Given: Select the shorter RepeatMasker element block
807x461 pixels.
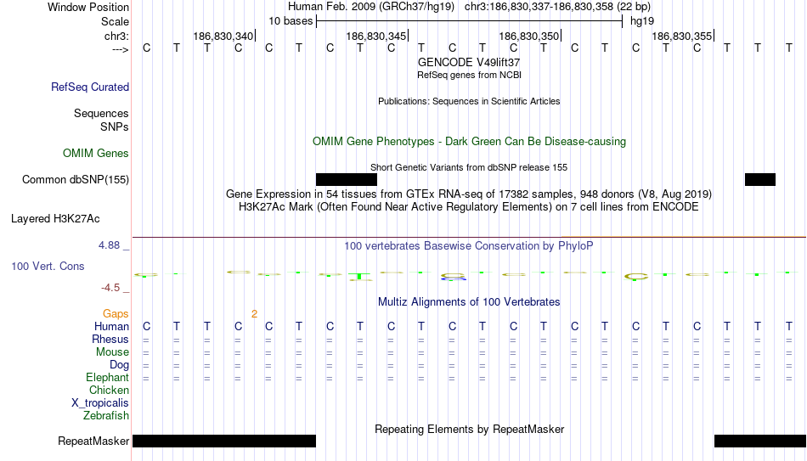Looking at the screenshot, I should point(760,441).
